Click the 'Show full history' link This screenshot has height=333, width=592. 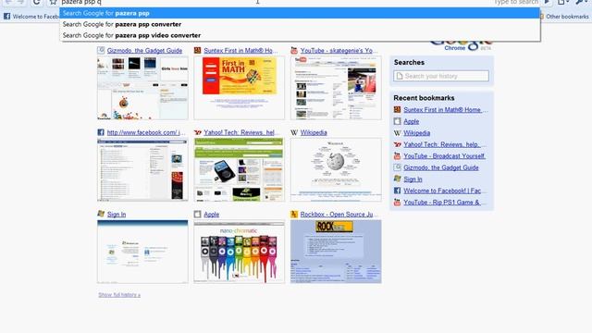point(119,295)
